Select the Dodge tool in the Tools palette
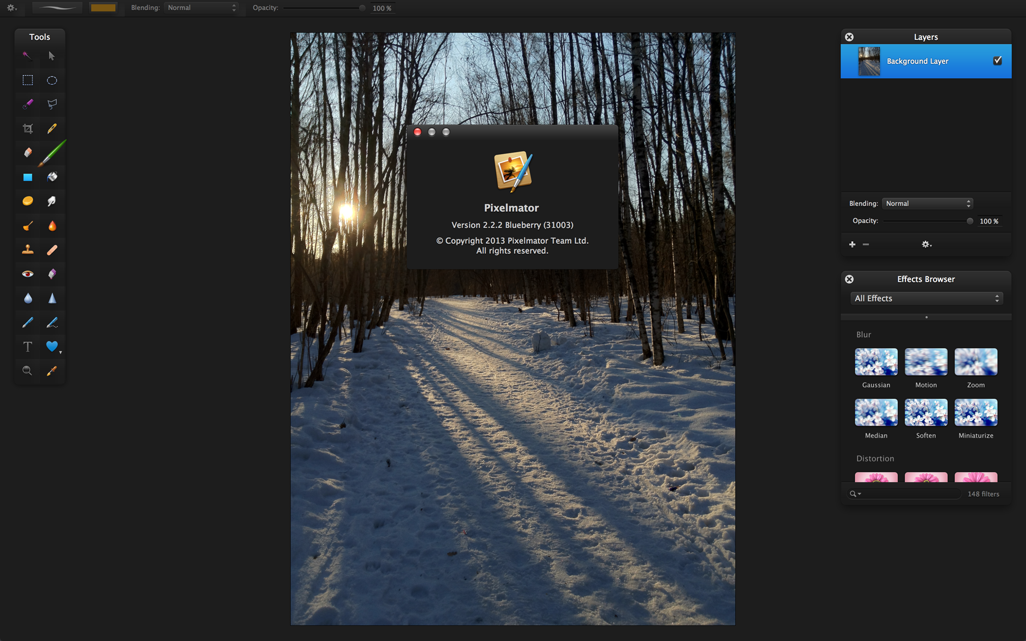The width and height of the screenshot is (1026, 641). (x=27, y=225)
